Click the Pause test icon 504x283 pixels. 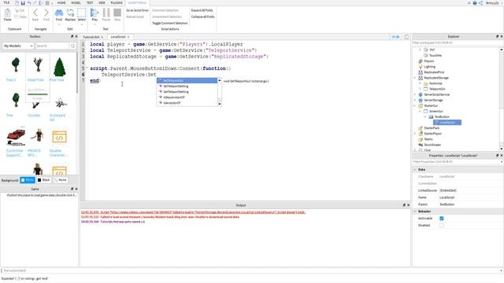(x=106, y=13)
